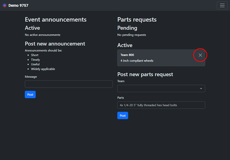Click the Parts requests heading
Image resolution: width=230 pixels, height=160 pixels.
tap(137, 19)
